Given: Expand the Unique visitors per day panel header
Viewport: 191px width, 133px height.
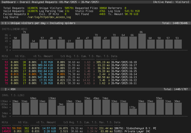Looking at the screenshot, I should point(38,23).
